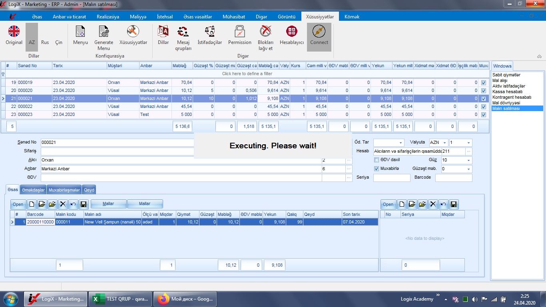Screen dimensions: 546x307
Task: Uncheck the Muxabirlə checkbox
Action: coord(377,169)
